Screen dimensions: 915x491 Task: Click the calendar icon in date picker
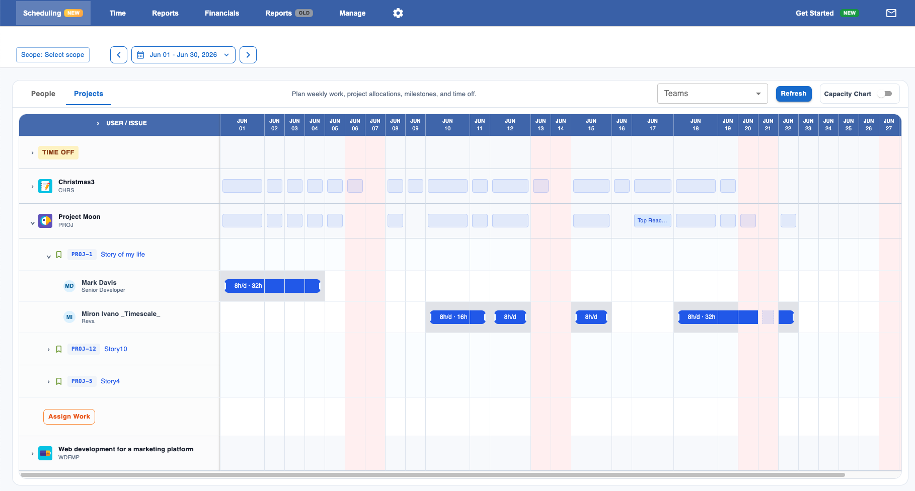[141, 55]
